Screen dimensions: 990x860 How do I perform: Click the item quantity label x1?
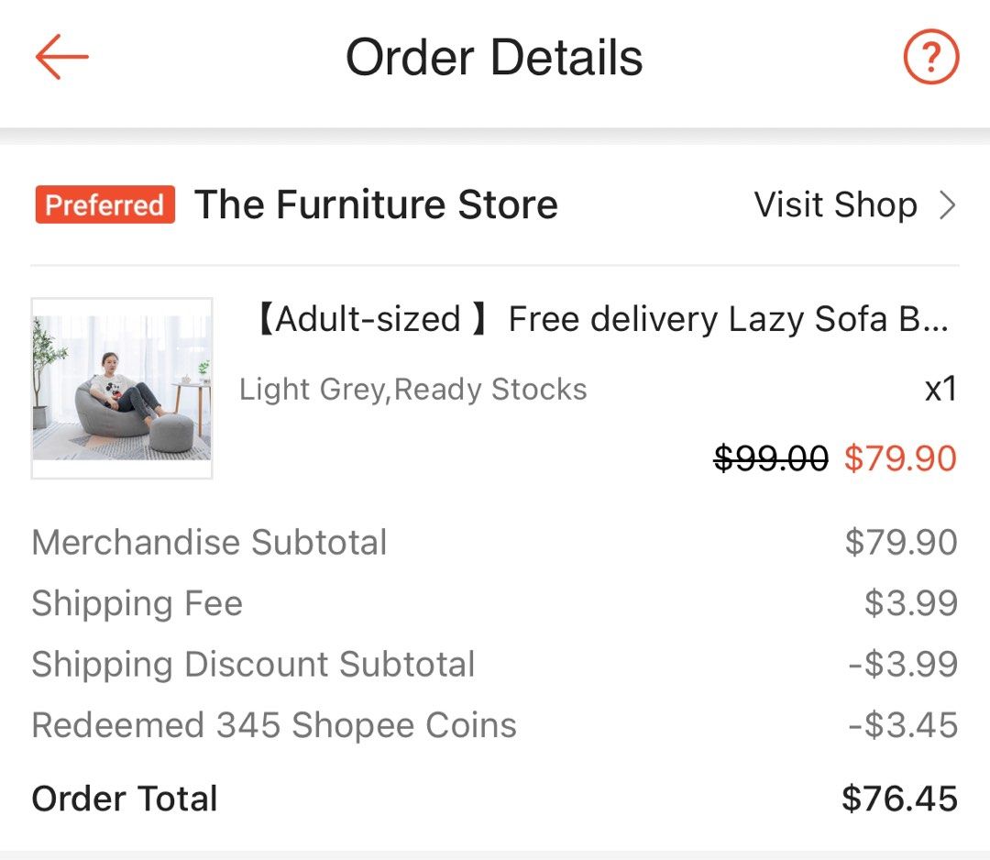[940, 389]
